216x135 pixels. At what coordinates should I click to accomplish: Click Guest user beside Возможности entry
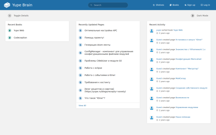(x=159, y=98)
